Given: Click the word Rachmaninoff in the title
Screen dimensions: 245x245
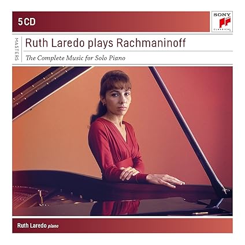Looking at the screenshot, I should point(151,43).
